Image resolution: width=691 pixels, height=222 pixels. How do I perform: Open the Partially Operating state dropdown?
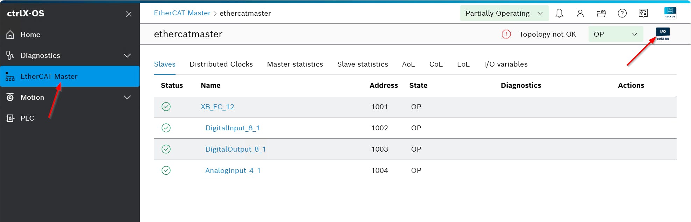point(504,13)
